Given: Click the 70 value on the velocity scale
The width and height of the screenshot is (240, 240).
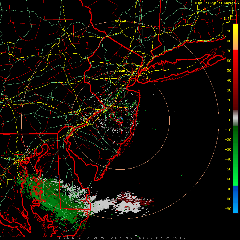Looking at the screenshot, I should [x=229, y=51].
